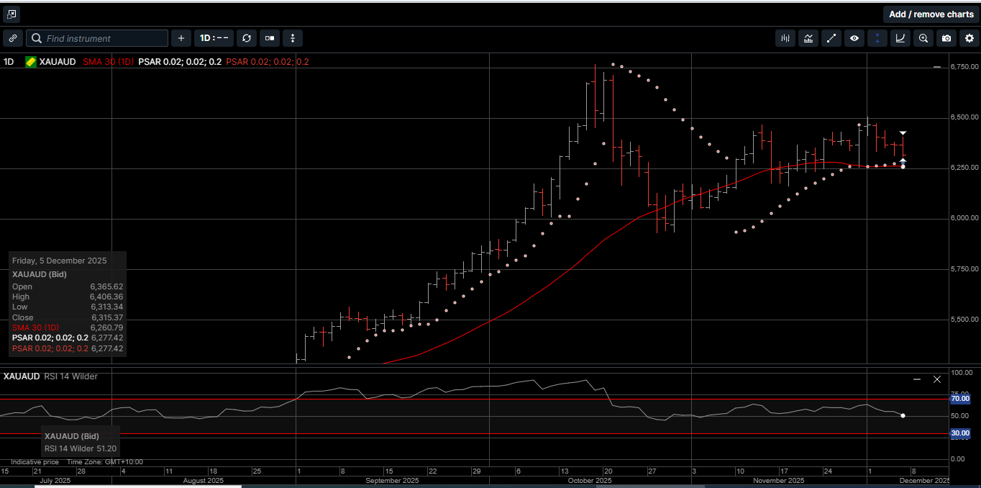
Task: Take a chart snapshot with the camera icon
Action: pyautogui.click(x=946, y=38)
